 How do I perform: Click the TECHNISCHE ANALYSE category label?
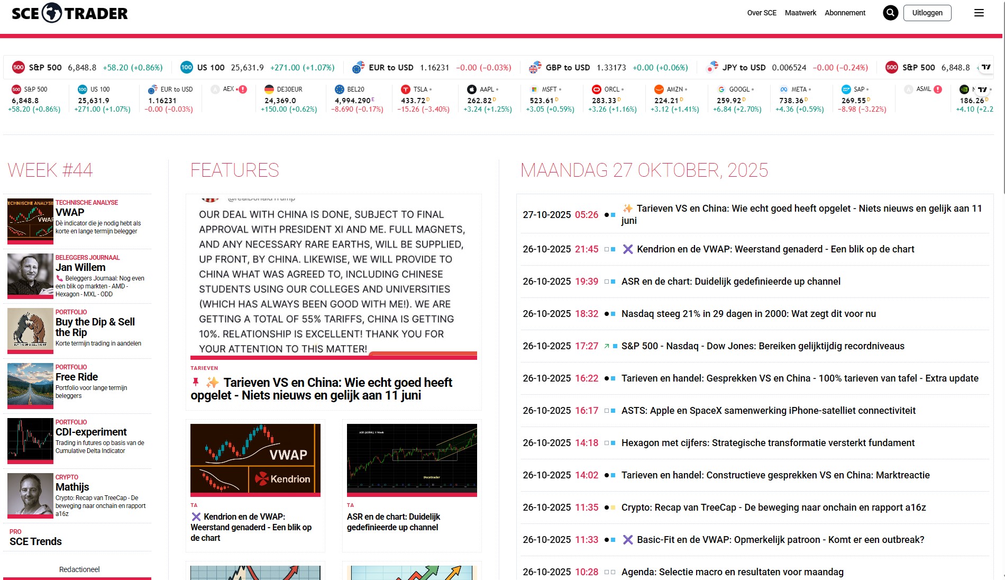(x=87, y=203)
